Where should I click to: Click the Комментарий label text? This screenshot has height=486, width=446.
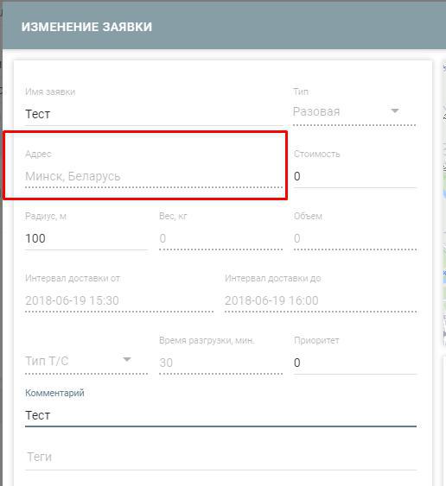pos(54,393)
